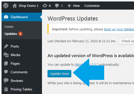This screenshot has height=94, width=134.
Task: Click the updates refresh icon in admin bar
Action: click(45, 6)
